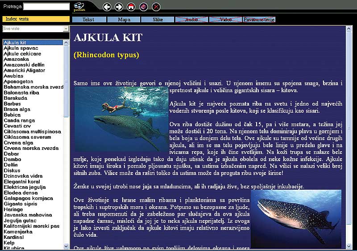Select Ciklasoma multispinosa entry

pyautogui.click(x=33, y=132)
